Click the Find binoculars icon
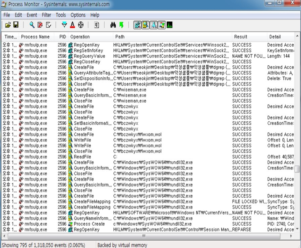This screenshot has height=248, width=301. (x=113, y=25)
